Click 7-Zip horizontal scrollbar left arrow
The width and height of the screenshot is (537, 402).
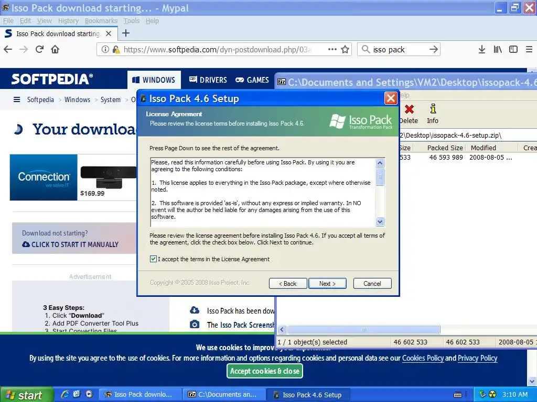[282, 330]
